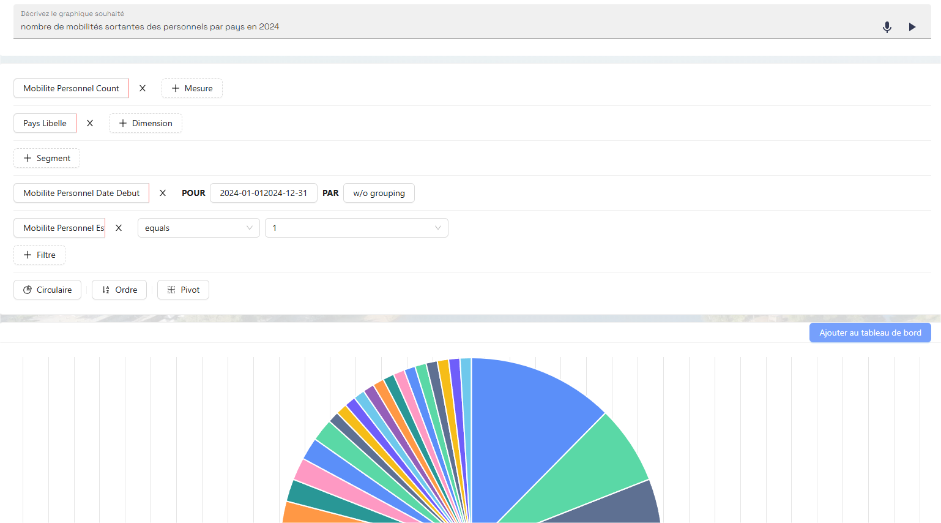941x523 pixels.
Task: Remove the Pays Libelle dimension
Action: click(x=90, y=123)
